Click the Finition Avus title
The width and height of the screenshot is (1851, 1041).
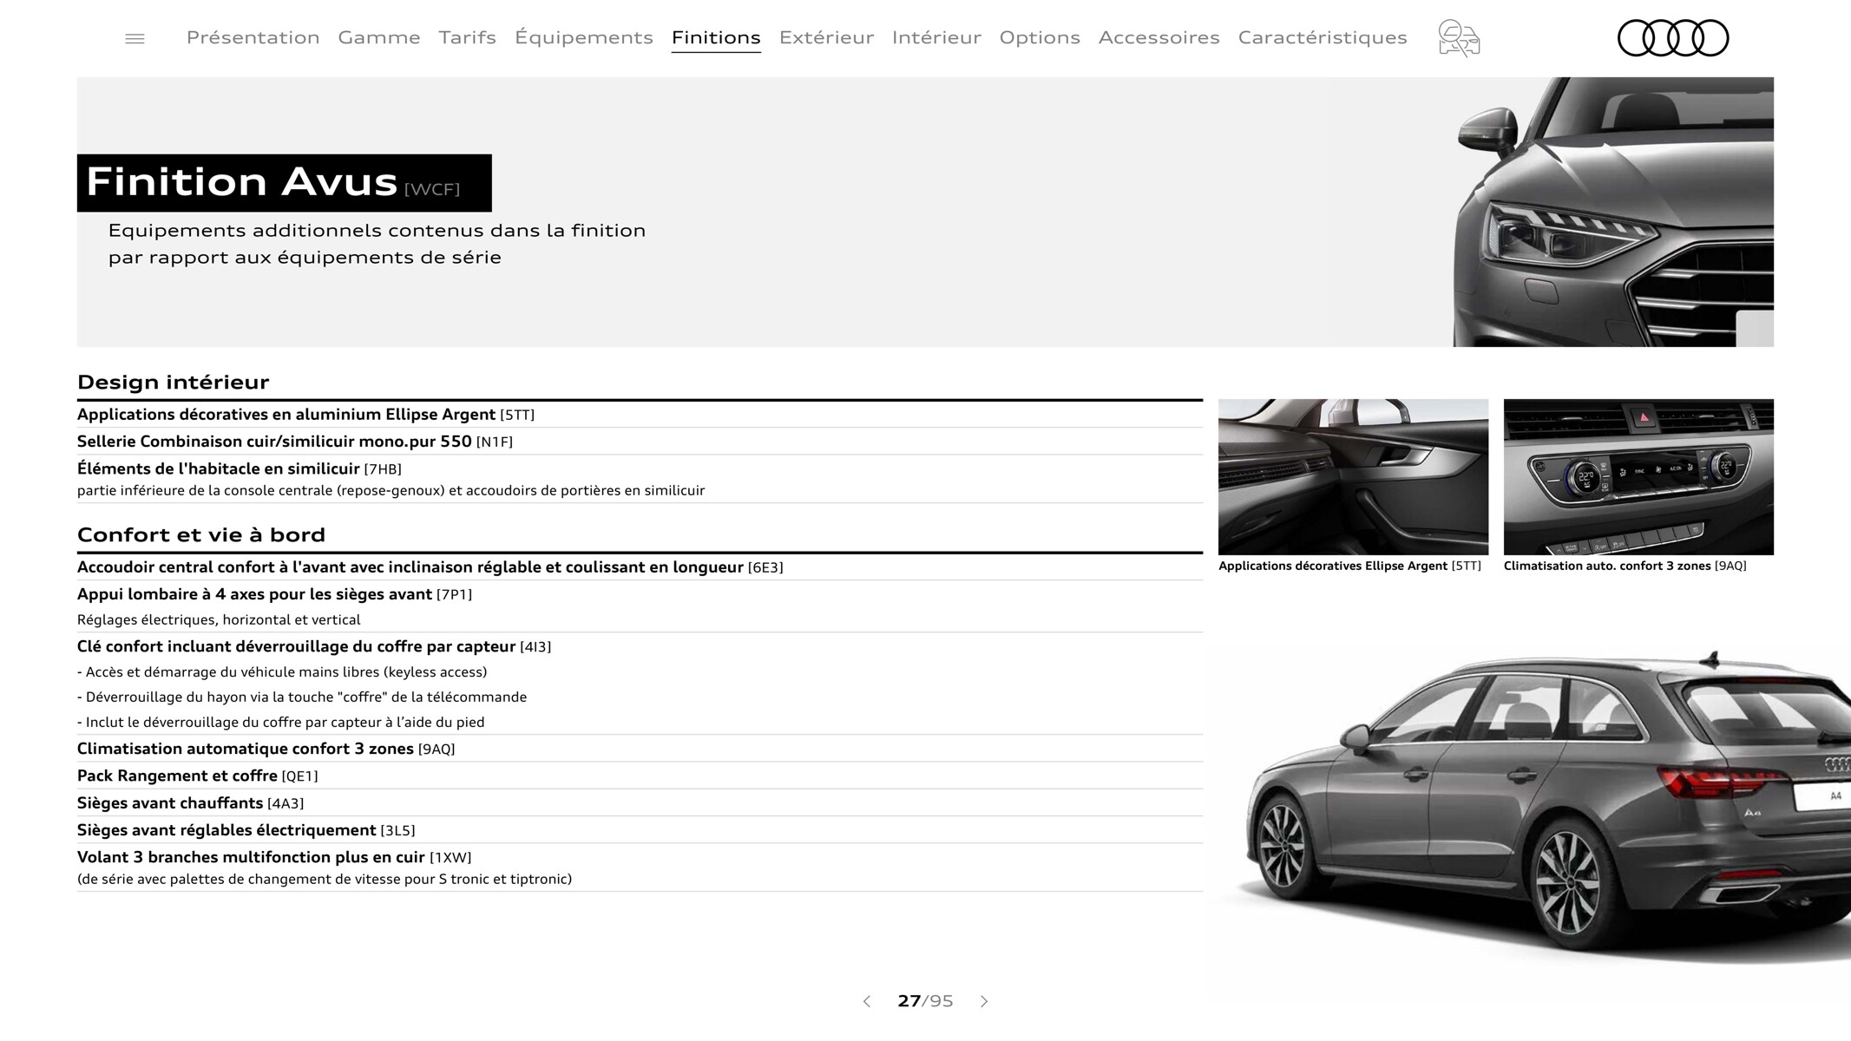pyautogui.click(x=284, y=183)
